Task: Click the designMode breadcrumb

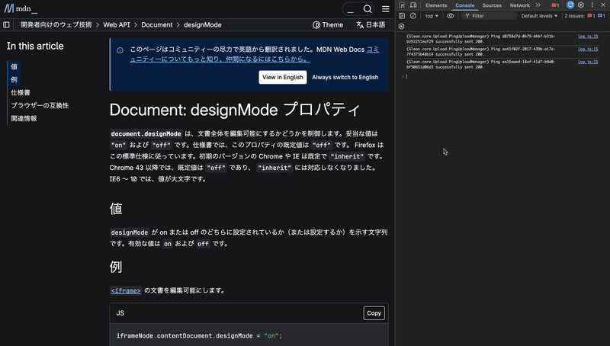Action: (x=203, y=25)
